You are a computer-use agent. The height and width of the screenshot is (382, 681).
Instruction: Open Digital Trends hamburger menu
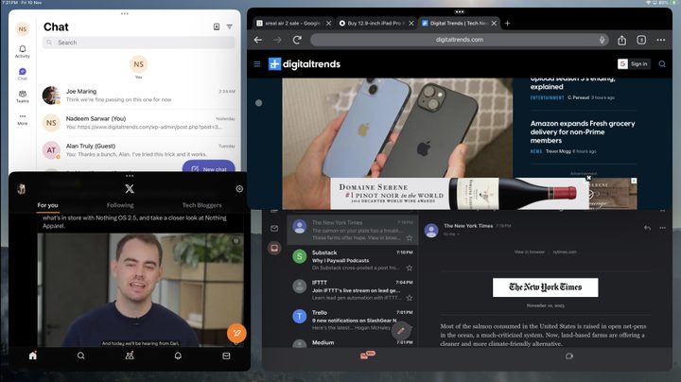257,64
